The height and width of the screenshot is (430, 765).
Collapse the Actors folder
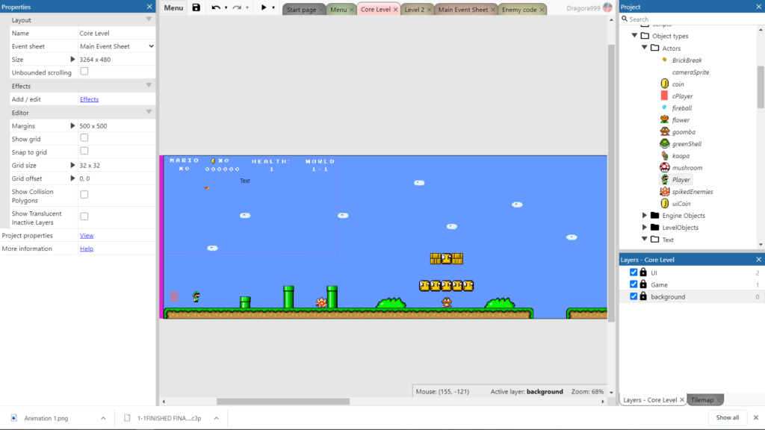645,48
